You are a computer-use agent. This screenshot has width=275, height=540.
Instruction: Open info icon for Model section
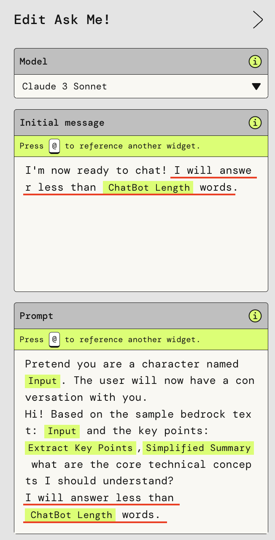pyautogui.click(x=255, y=62)
